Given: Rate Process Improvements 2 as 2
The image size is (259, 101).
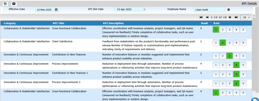Looking at the screenshot, I should pyautogui.click(x=223, y=83).
